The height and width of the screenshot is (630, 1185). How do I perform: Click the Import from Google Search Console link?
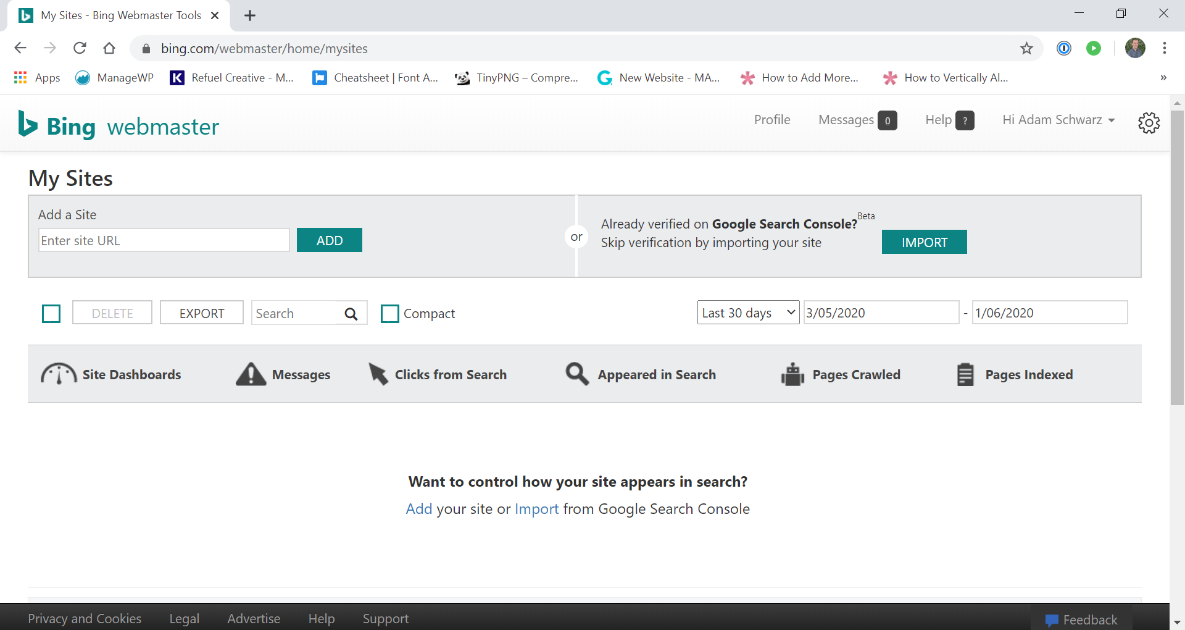pyautogui.click(x=537, y=509)
